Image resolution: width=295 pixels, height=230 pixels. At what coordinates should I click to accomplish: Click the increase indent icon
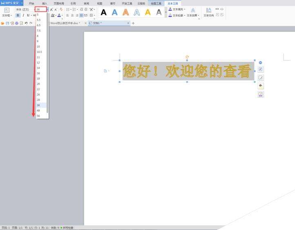click(86, 9)
